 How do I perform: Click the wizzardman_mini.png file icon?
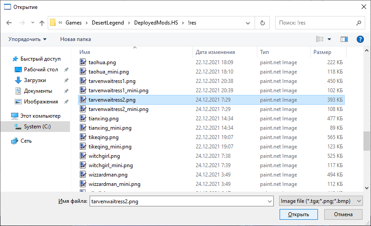click(x=83, y=184)
